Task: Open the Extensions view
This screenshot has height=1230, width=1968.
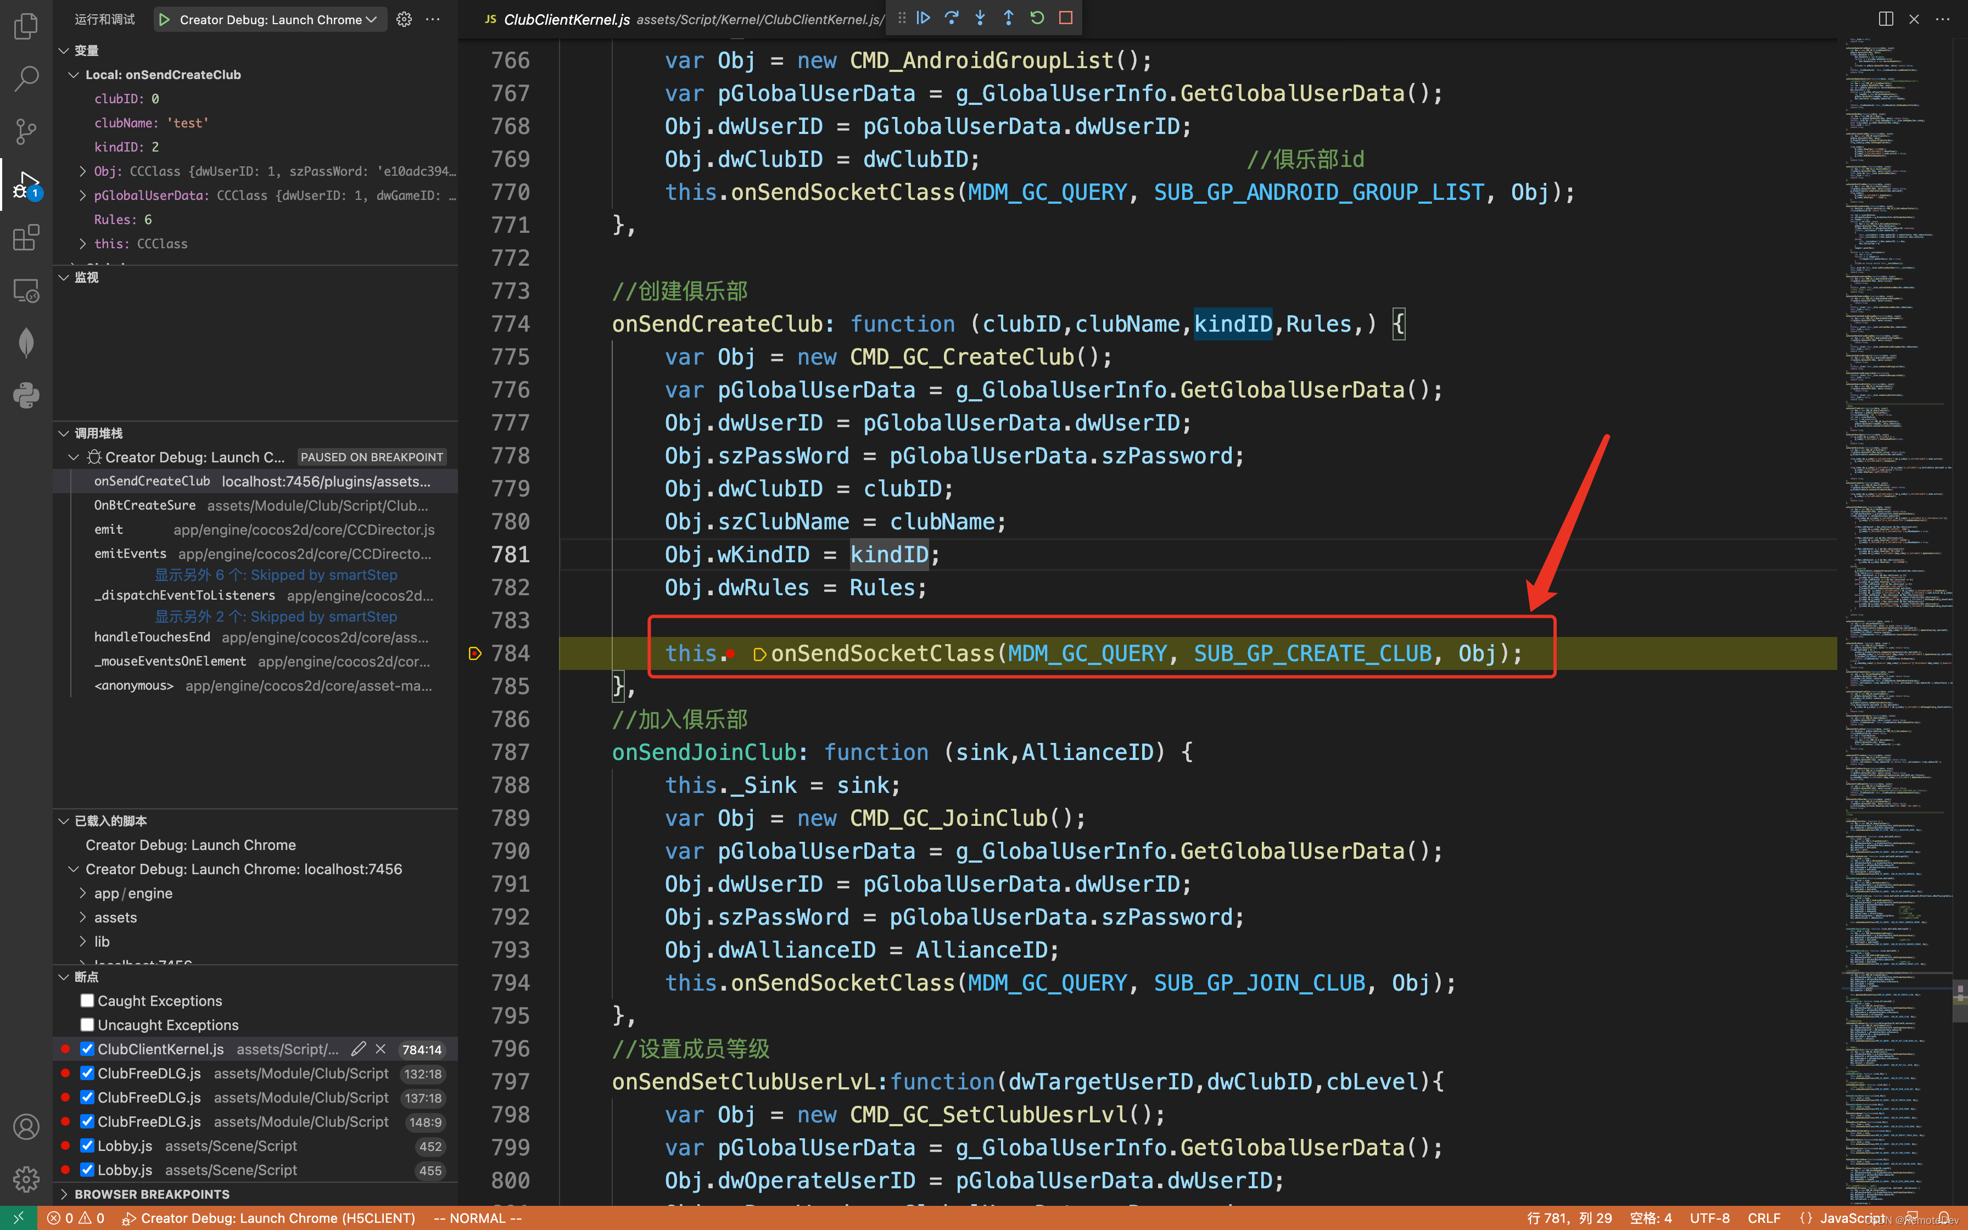Action: point(26,238)
